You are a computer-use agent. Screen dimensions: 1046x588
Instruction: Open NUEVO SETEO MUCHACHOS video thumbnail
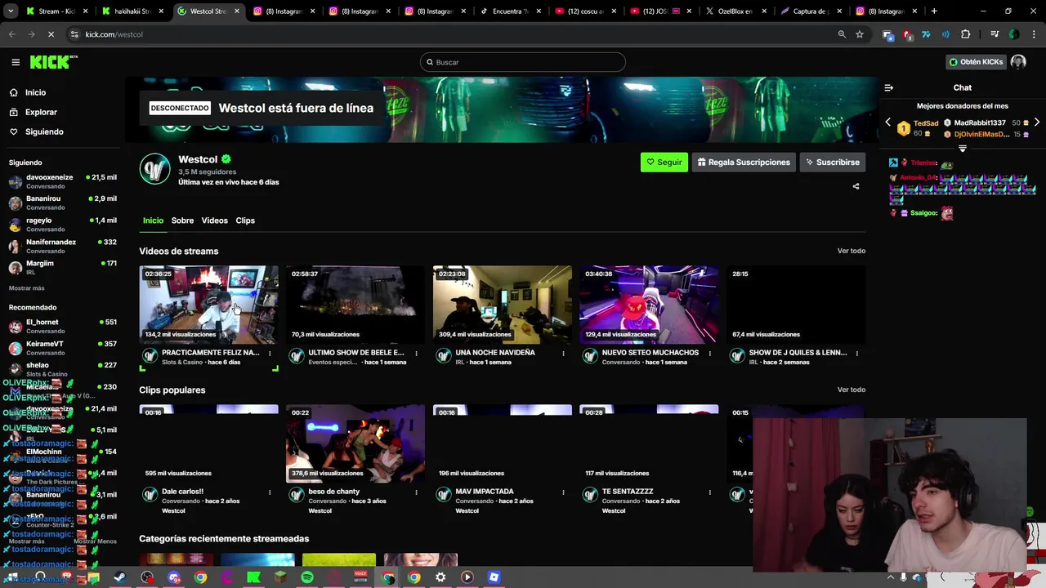coord(649,304)
